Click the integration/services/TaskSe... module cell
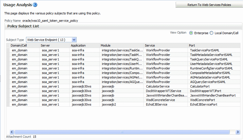Viewport: 243px width, 140px height. (x=122, y=50)
